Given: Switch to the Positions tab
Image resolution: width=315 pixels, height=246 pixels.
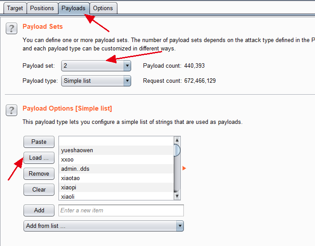Looking at the screenshot, I should [42, 8].
